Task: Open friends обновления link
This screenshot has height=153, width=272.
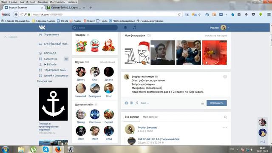Action: (107, 62)
